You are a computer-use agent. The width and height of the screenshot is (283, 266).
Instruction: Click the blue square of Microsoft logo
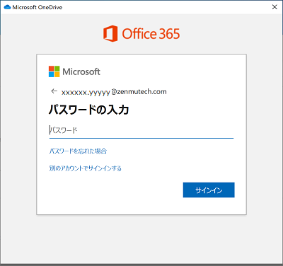(x=51, y=74)
